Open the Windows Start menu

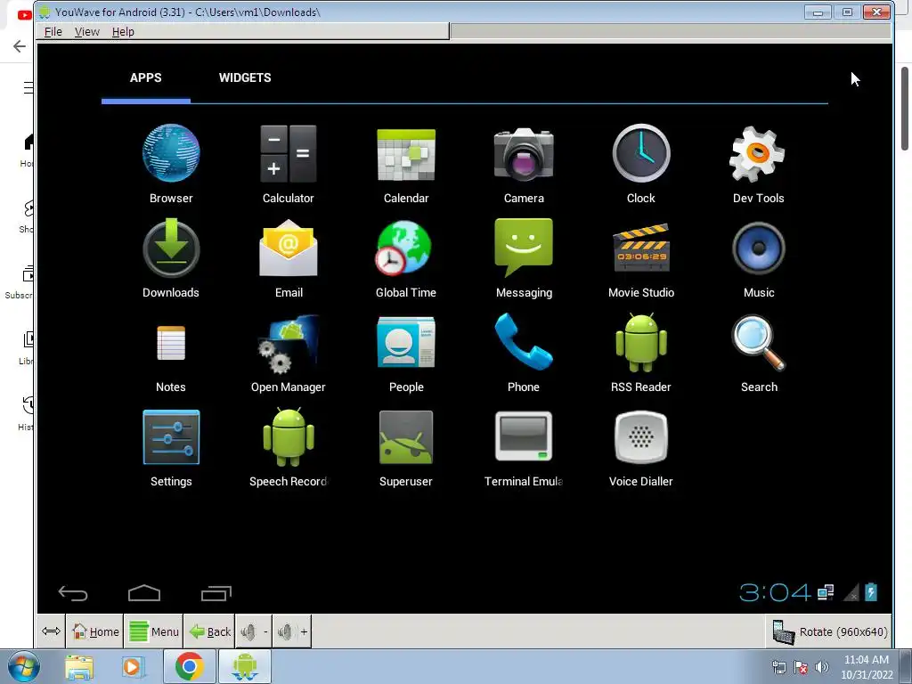coord(24,667)
